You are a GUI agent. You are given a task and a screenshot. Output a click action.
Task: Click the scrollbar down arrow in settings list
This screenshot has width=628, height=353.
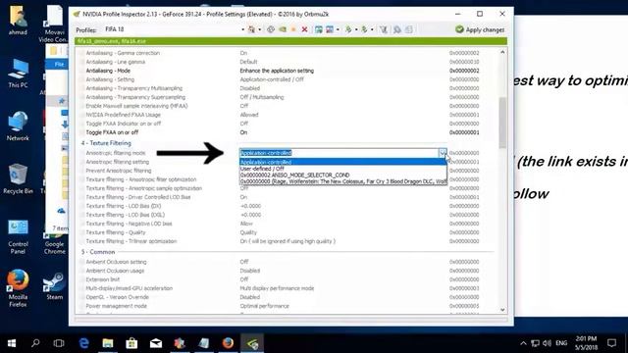tap(502, 310)
